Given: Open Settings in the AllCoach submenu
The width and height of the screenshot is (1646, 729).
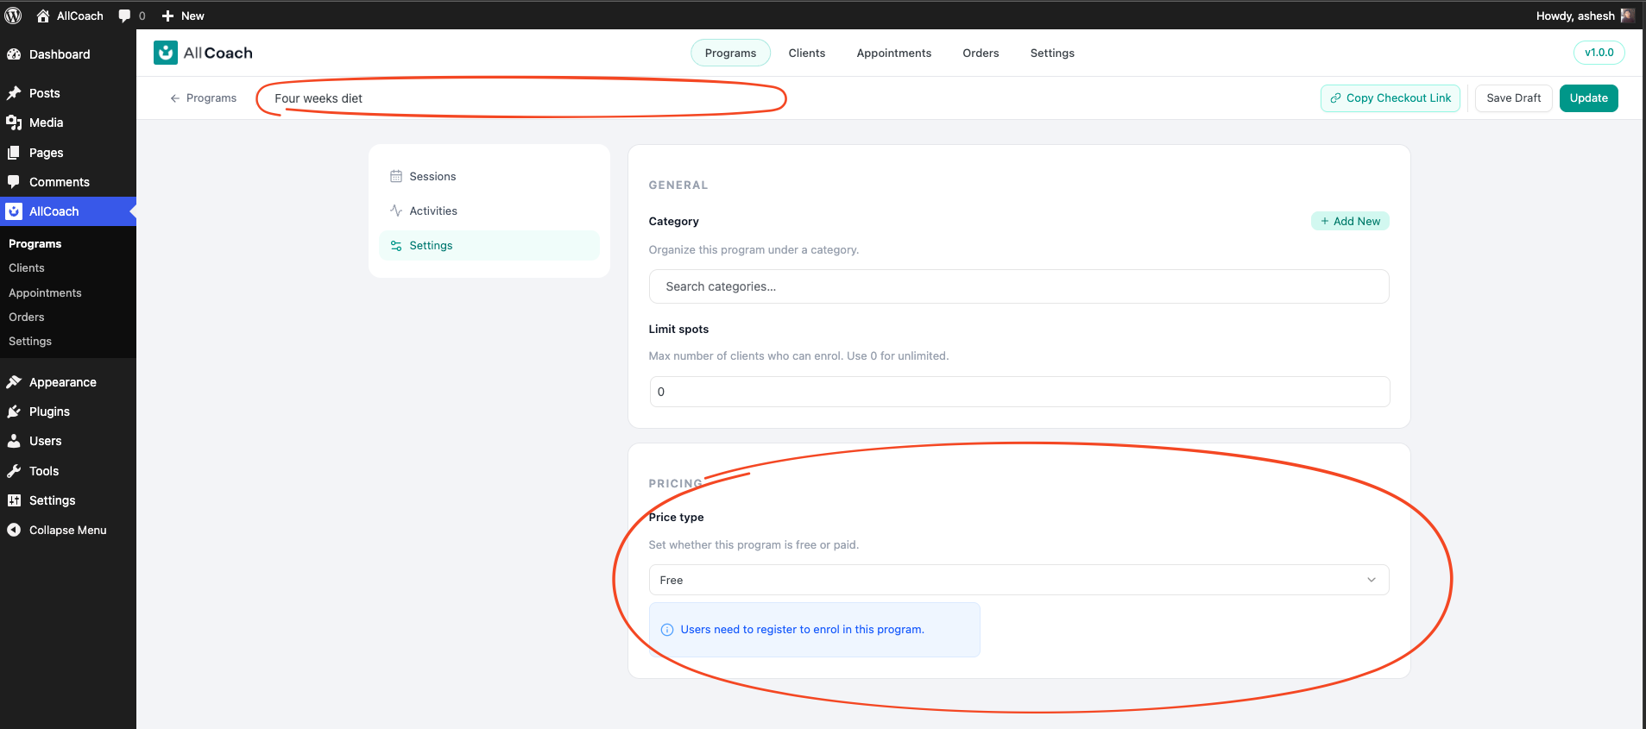Looking at the screenshot, I should [x=30, y=342].
